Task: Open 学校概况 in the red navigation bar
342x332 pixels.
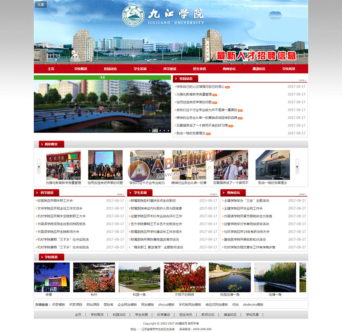Action: [x=80, y=69]
